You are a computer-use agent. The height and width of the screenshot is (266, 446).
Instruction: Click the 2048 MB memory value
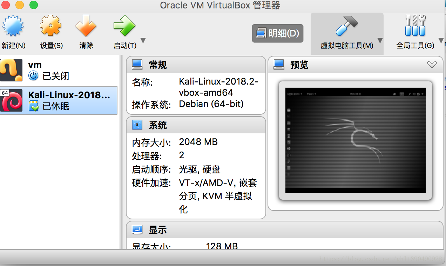pos(198,142)
